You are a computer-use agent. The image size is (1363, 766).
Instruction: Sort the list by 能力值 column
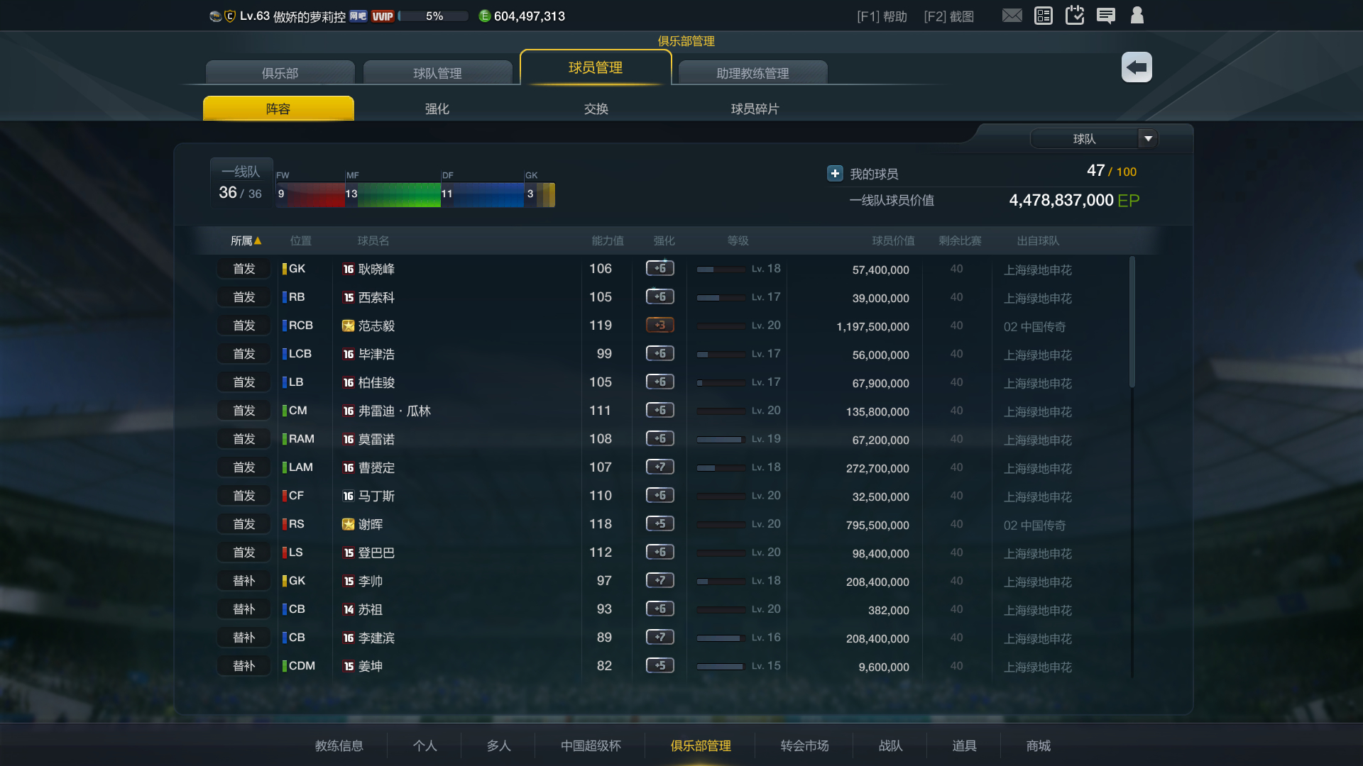point(607,241)
